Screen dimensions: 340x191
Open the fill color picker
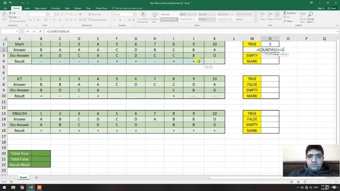pyautogui.click(x=54, y=20)
